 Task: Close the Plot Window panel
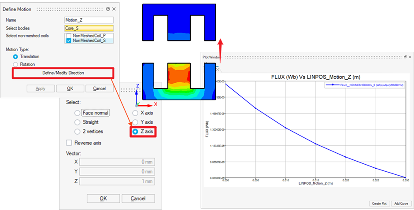click(410, 57)
